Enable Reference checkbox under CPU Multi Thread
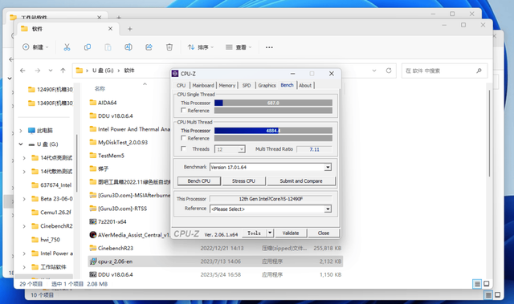 coord(184,138)
